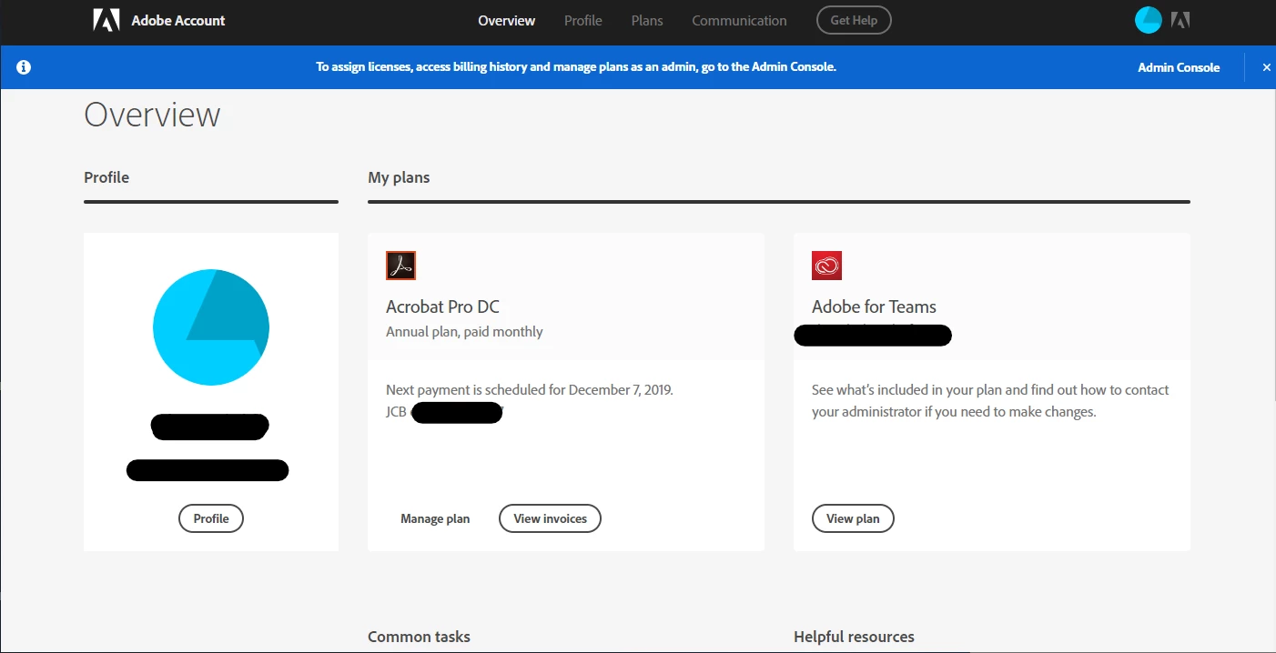Screen dimensions: 1276x653
Task: Click the Creative Cloud Adobe for Teams icon
Action: 826,266
